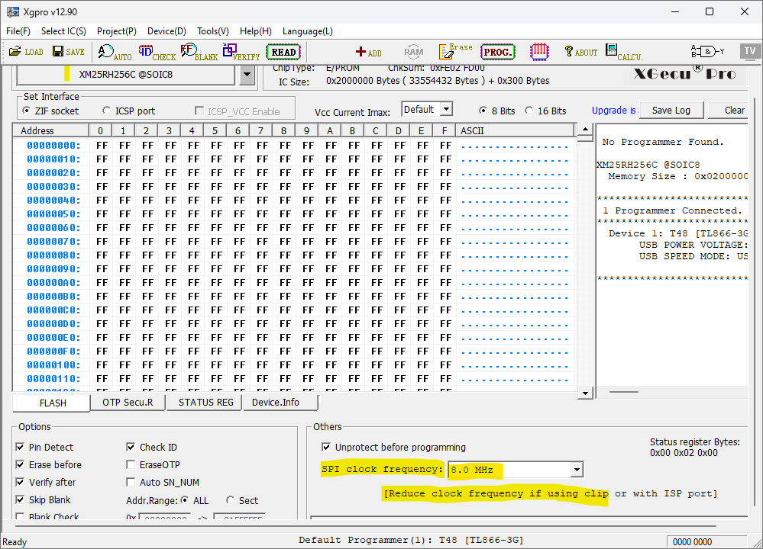Expand the Vcc Current Imax dropdown
The width and height of the screenshot is (763, 549).
[445, 109]
